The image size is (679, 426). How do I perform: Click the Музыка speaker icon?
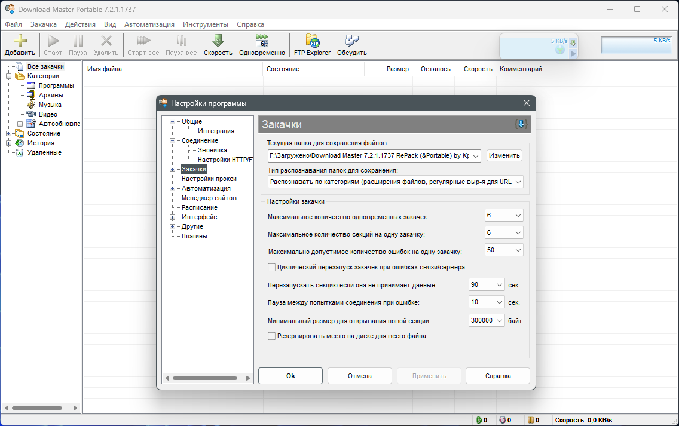[31, 105]
